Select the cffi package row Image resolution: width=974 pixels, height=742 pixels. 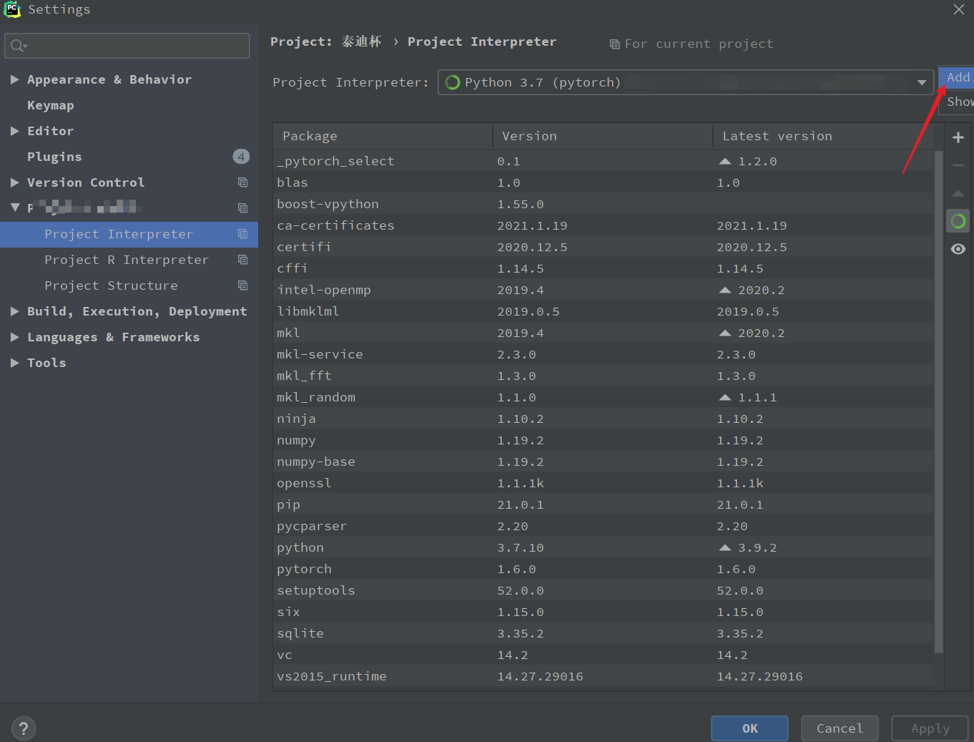604,268
